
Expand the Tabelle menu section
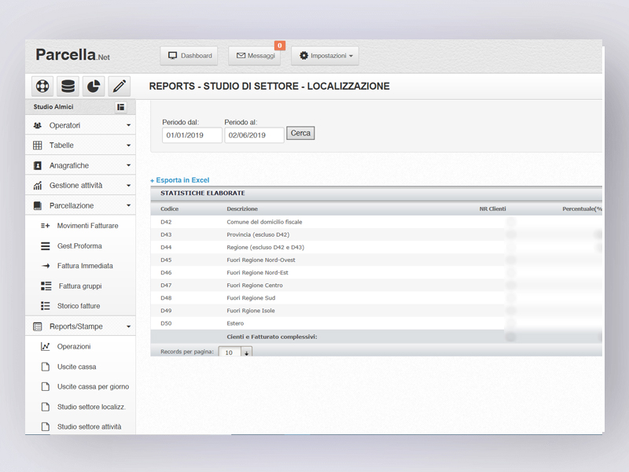coord(80,146)
